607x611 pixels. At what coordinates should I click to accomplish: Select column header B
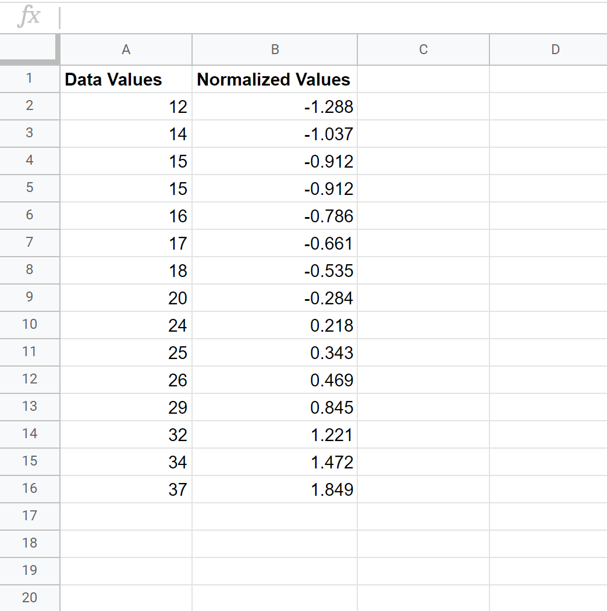[x=274, y=49]
